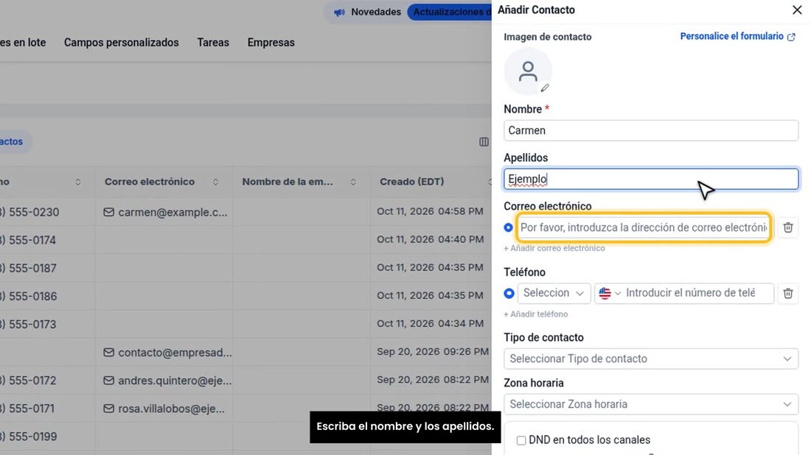Select the primary email radio button
Viewport: 811px width, 455px height.
(508, 227)
